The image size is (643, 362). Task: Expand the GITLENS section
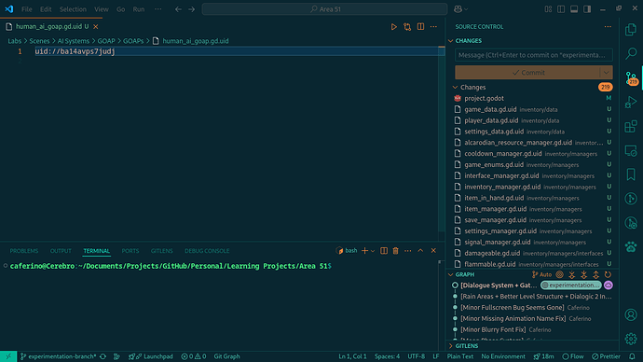click(451, 346)
